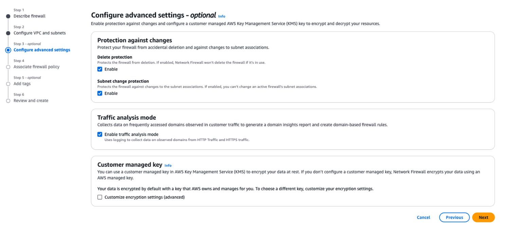Screen dimensions: 523x228
Task: Cancel the firewall creation wizard
Action: [423, 217]
